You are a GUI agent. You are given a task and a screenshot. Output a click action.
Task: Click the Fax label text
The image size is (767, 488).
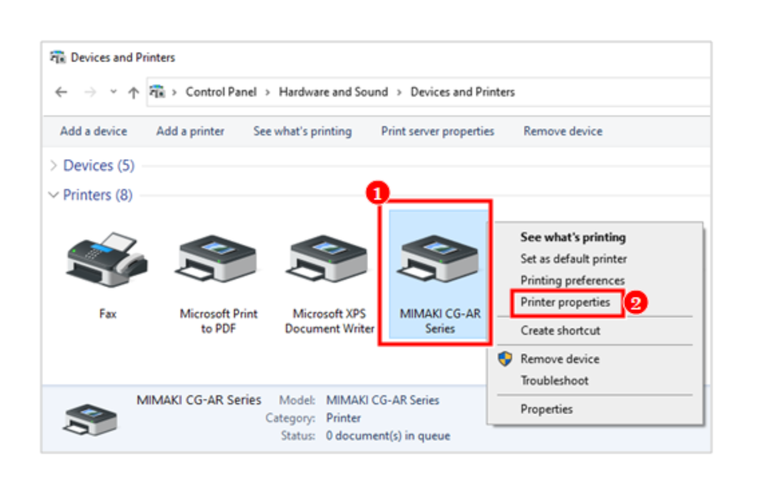click(x=108, y=314)
